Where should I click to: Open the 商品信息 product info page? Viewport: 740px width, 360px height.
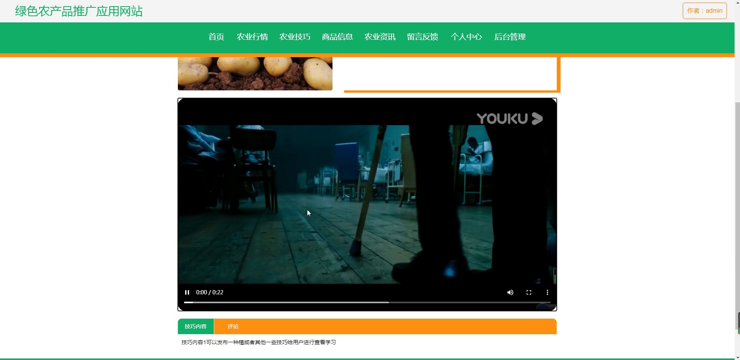click(337, 37)
